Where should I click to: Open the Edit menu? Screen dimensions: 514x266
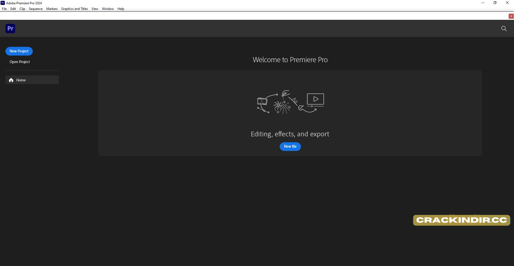pyautogui.click(x=13, y=9)
